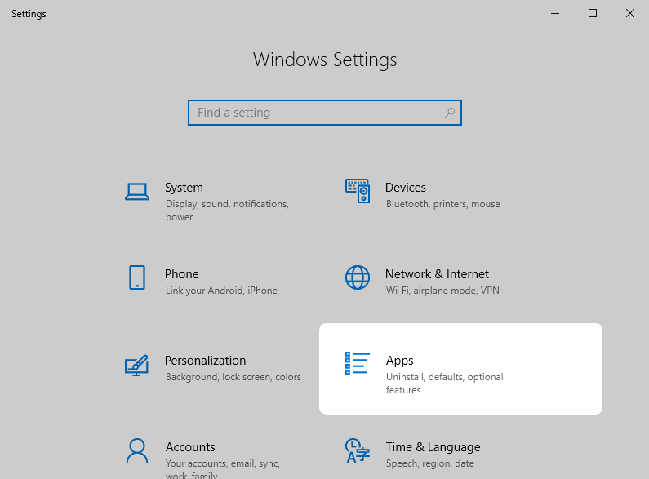Click 'Link your Android, iPhone' text
Viewport: 649px width, 479px height.
pos(221,291)
